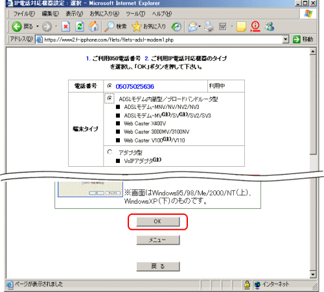The width and height of the screenshot is (324, 292).
Task: Click the Refresh page icon
Action: (x=80, y=27)
